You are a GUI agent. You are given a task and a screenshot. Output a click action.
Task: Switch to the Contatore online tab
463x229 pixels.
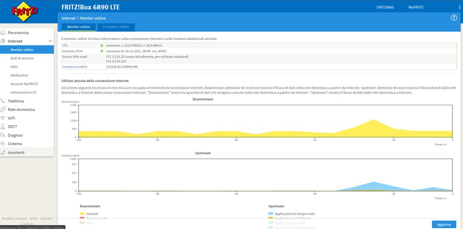click(x=116, y=27)
